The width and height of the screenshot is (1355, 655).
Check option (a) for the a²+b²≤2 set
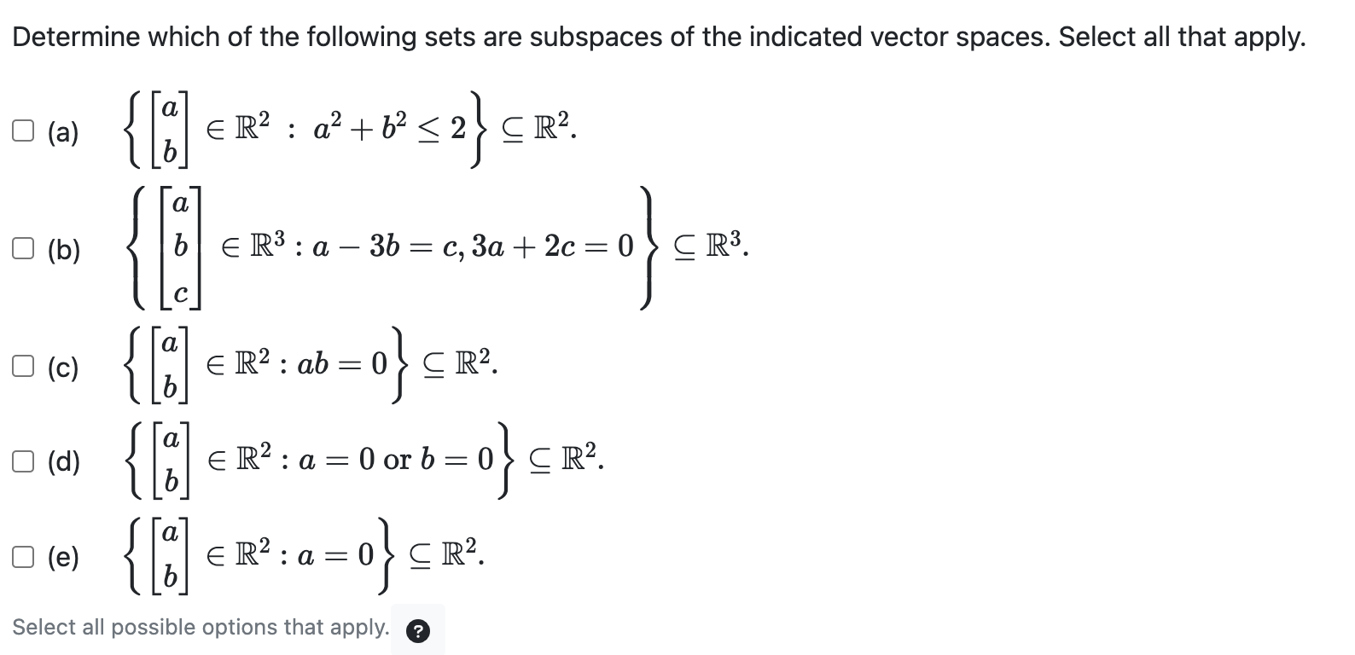(x=23, y=130)
